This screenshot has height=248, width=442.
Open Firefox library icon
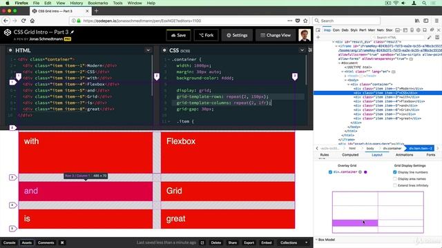(x=417, y=21)
